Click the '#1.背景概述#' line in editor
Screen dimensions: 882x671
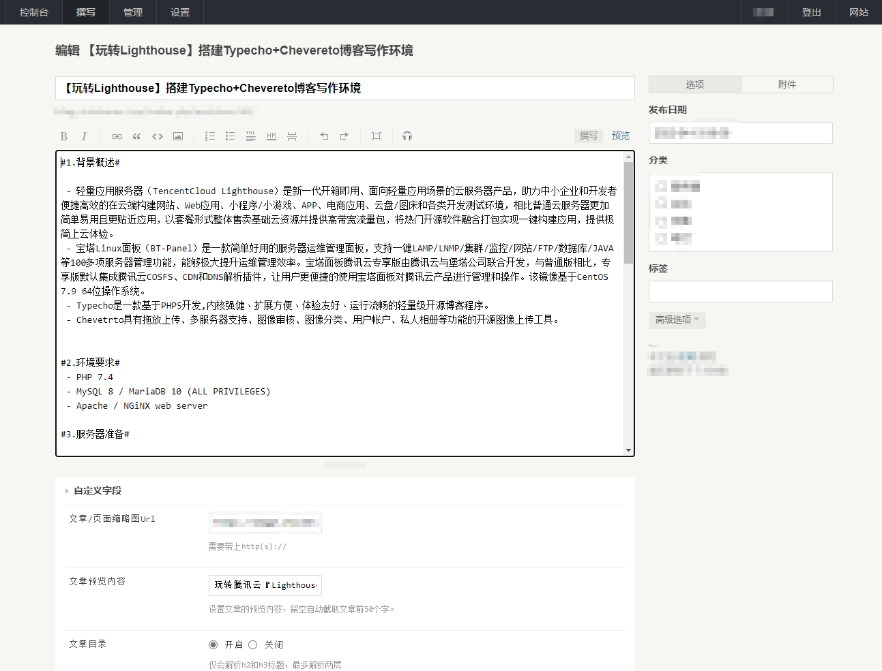[90, 162]
